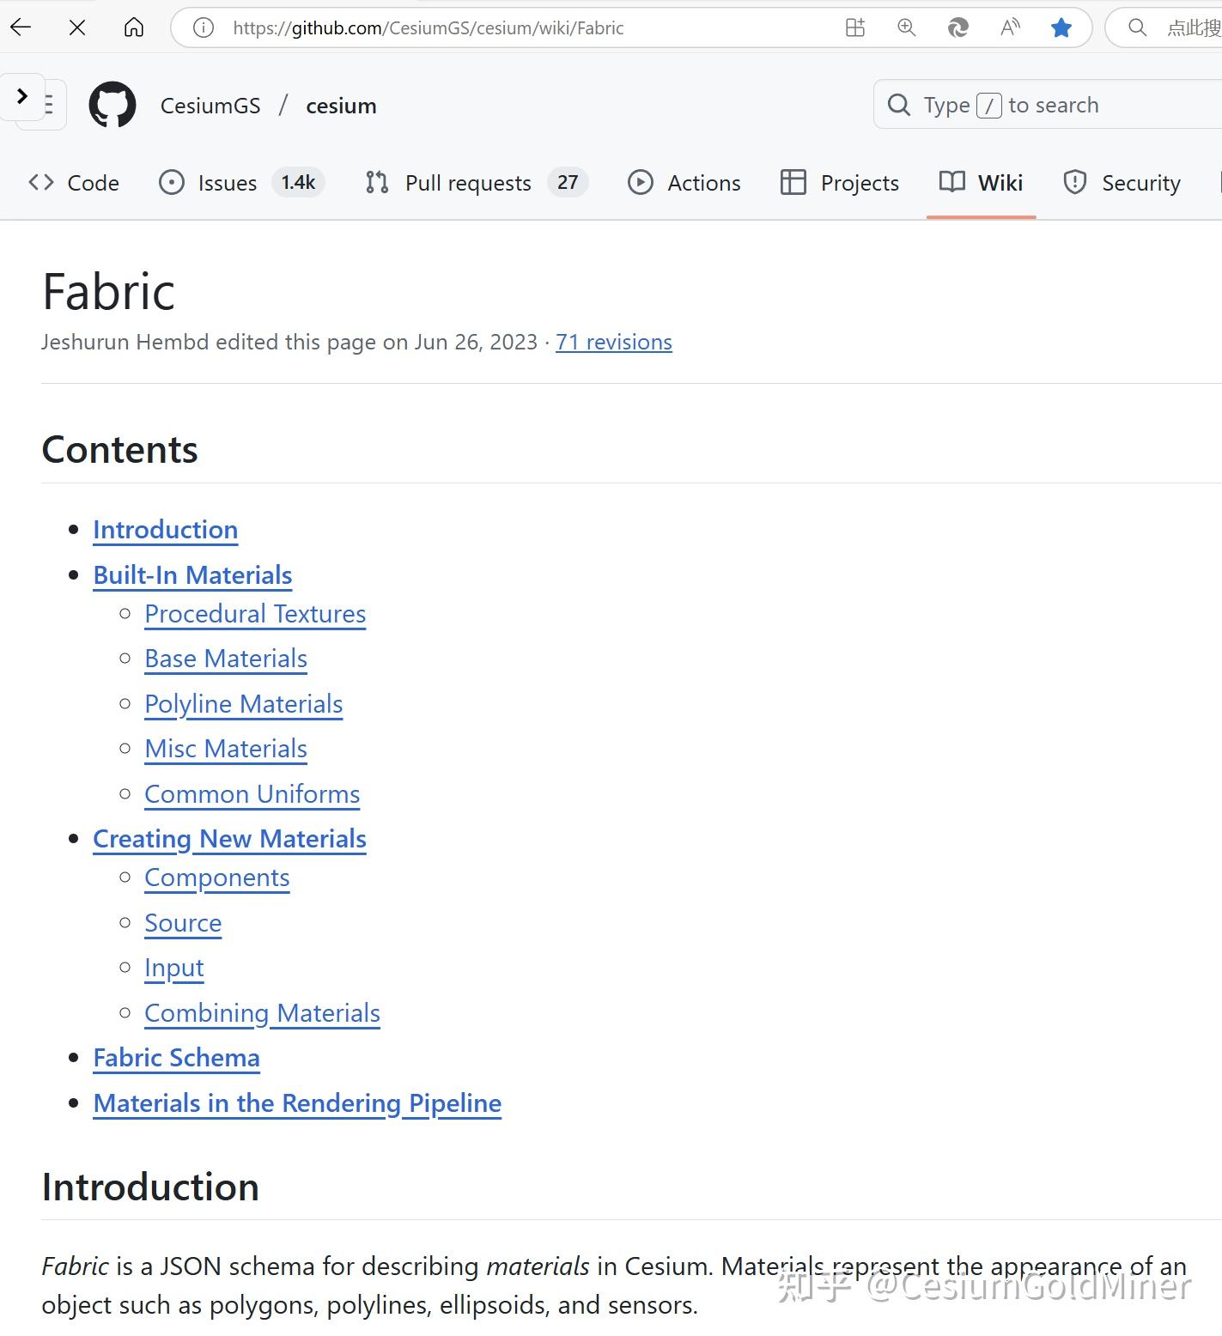The height and width of the screenshot is (1336, 1222).
Task: Open the Fabric Schema contents link
Action: click(176, 1058)
